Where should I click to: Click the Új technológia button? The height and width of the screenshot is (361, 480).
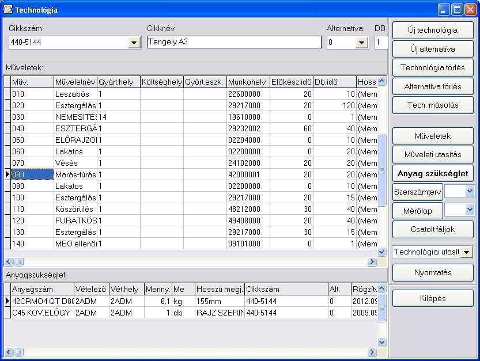click(433, 30)
